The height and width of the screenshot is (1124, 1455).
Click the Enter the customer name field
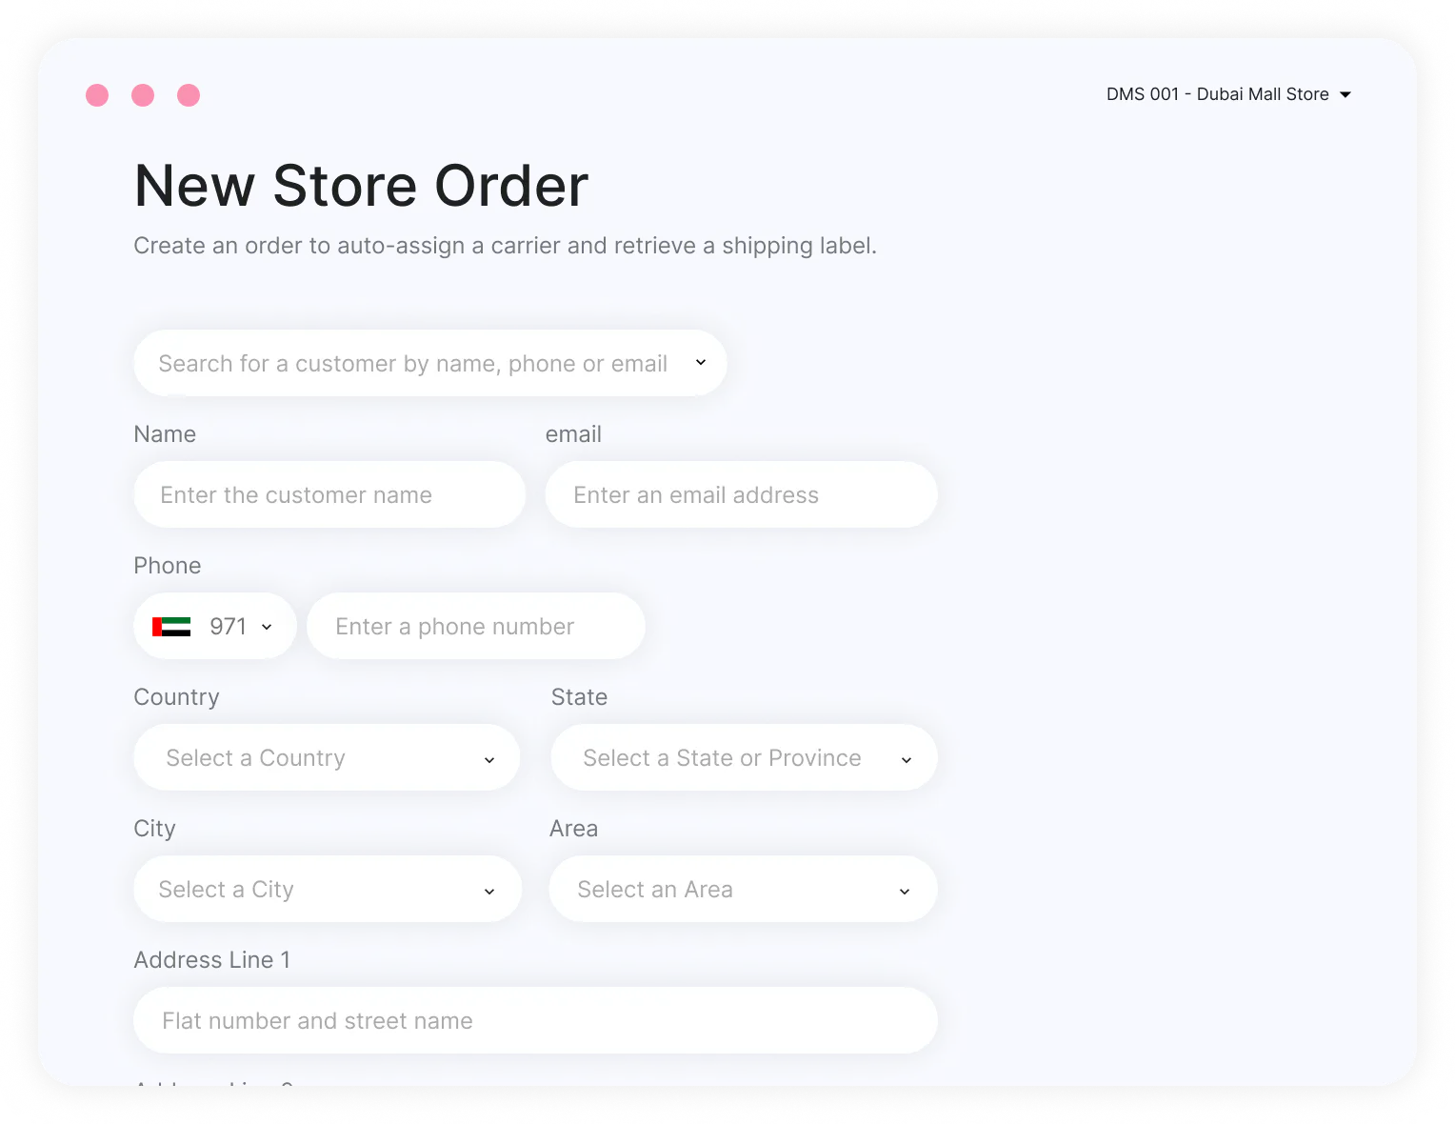[x=329, y=494]
